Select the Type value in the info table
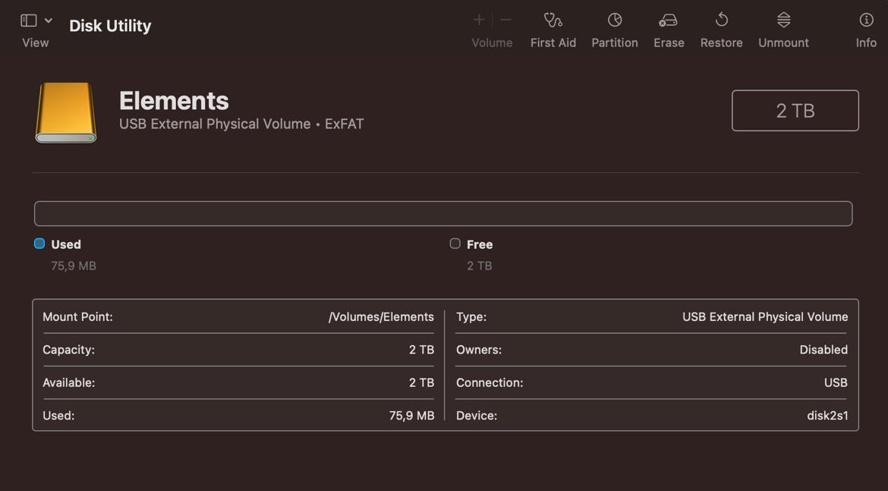 (x=765, y=316)
